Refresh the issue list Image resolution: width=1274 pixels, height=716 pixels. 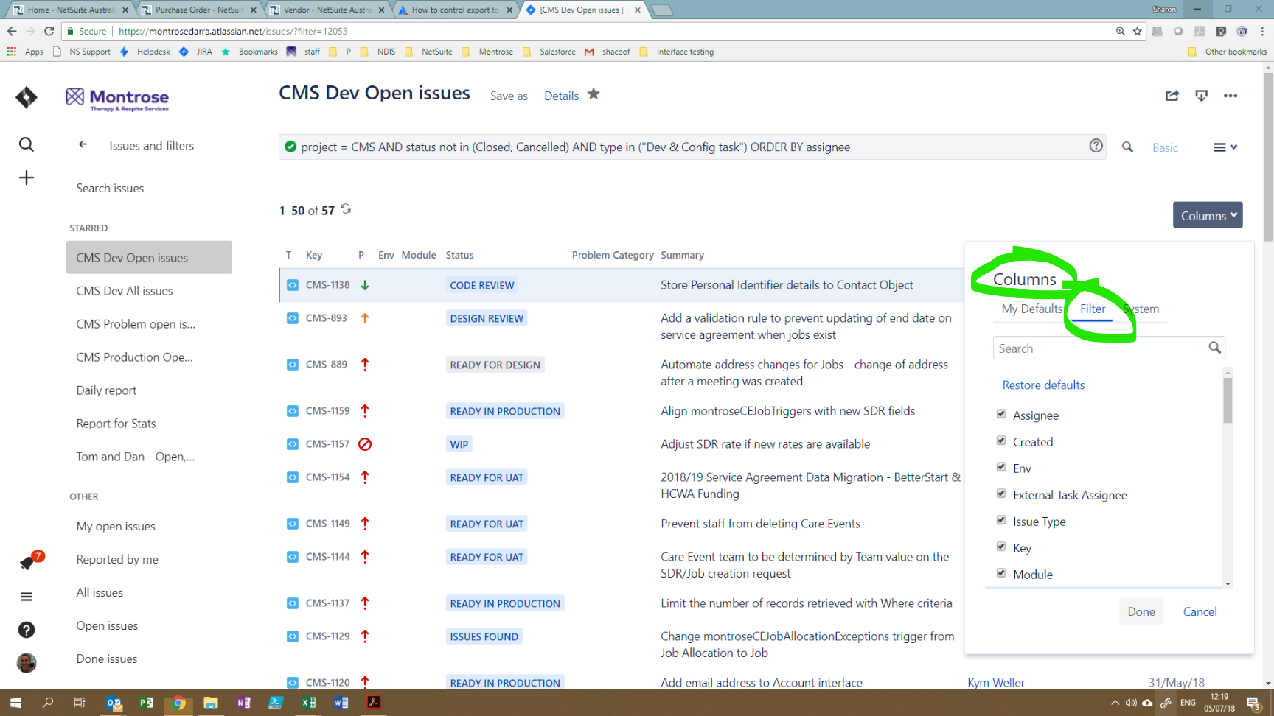[345, 209]
